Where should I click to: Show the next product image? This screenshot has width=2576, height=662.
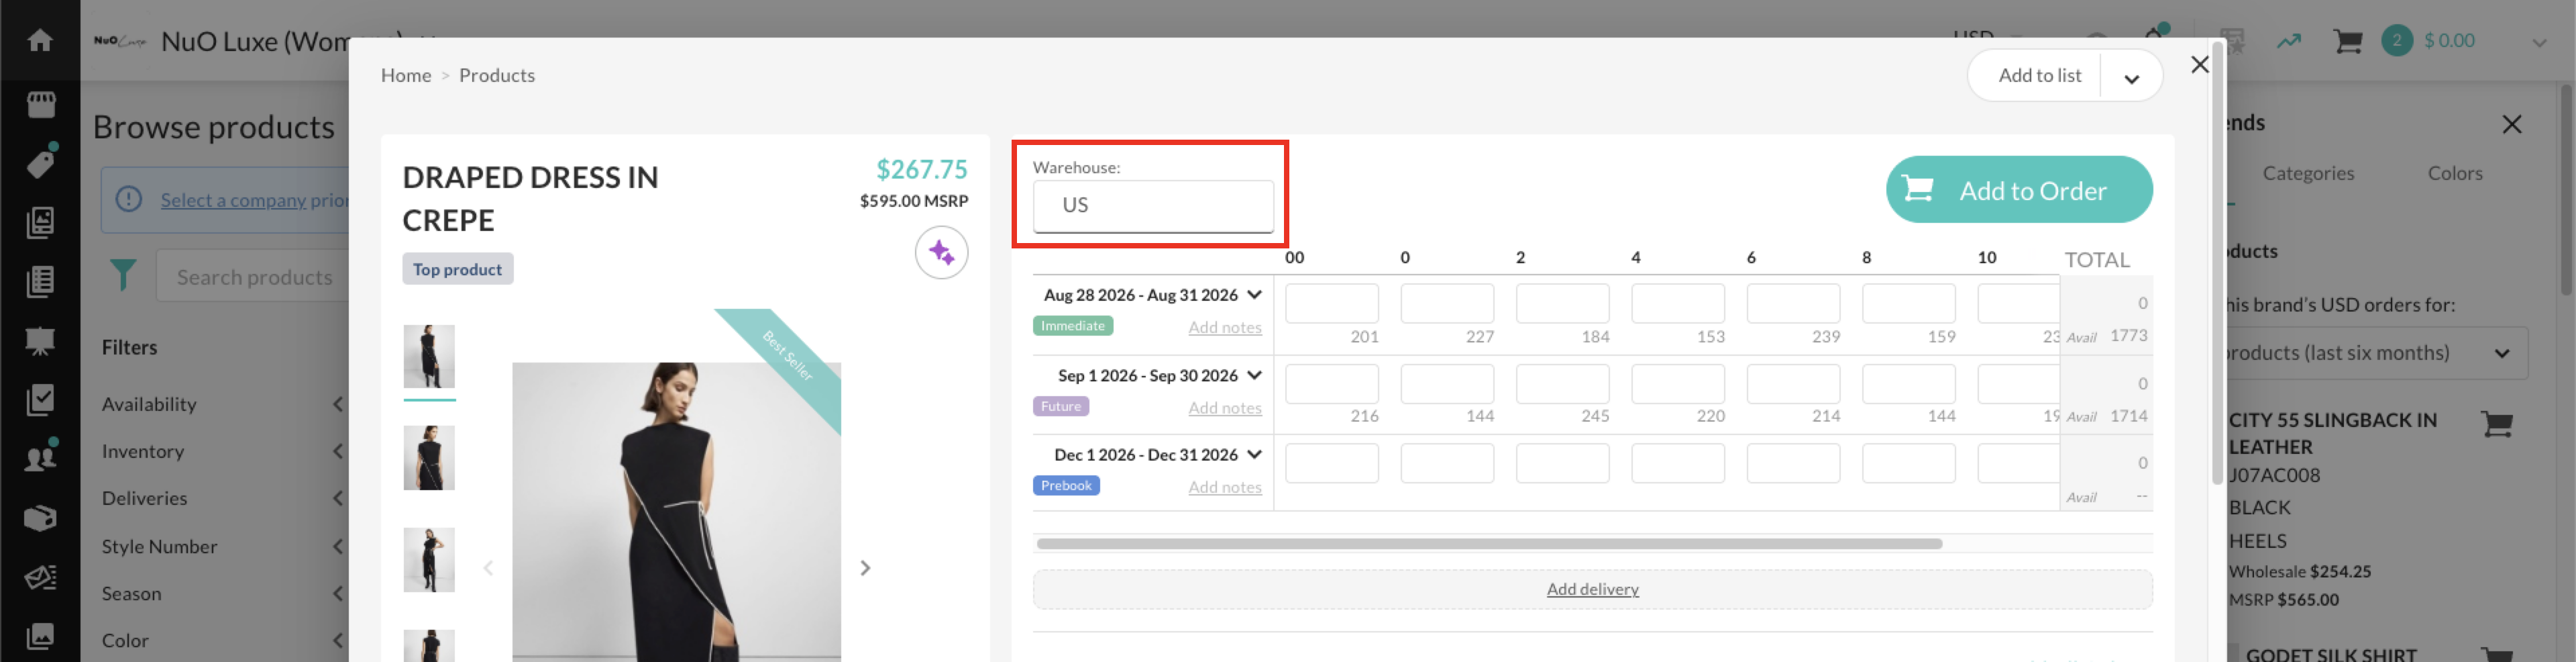point(865,568)
